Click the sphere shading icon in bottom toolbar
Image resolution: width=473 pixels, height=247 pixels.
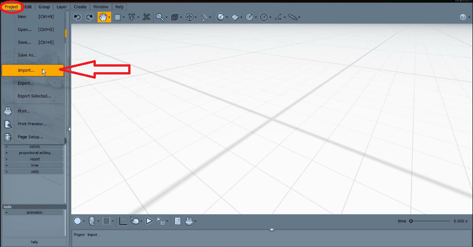(78, 221)
